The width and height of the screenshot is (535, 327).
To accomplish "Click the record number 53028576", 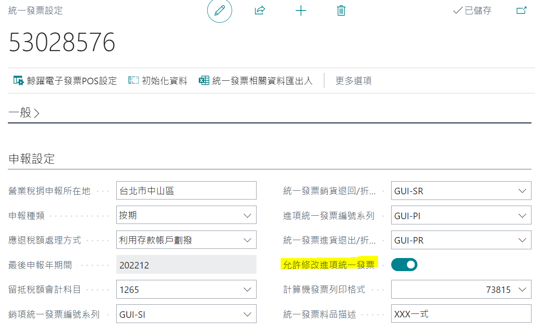I will click(62, 42).
